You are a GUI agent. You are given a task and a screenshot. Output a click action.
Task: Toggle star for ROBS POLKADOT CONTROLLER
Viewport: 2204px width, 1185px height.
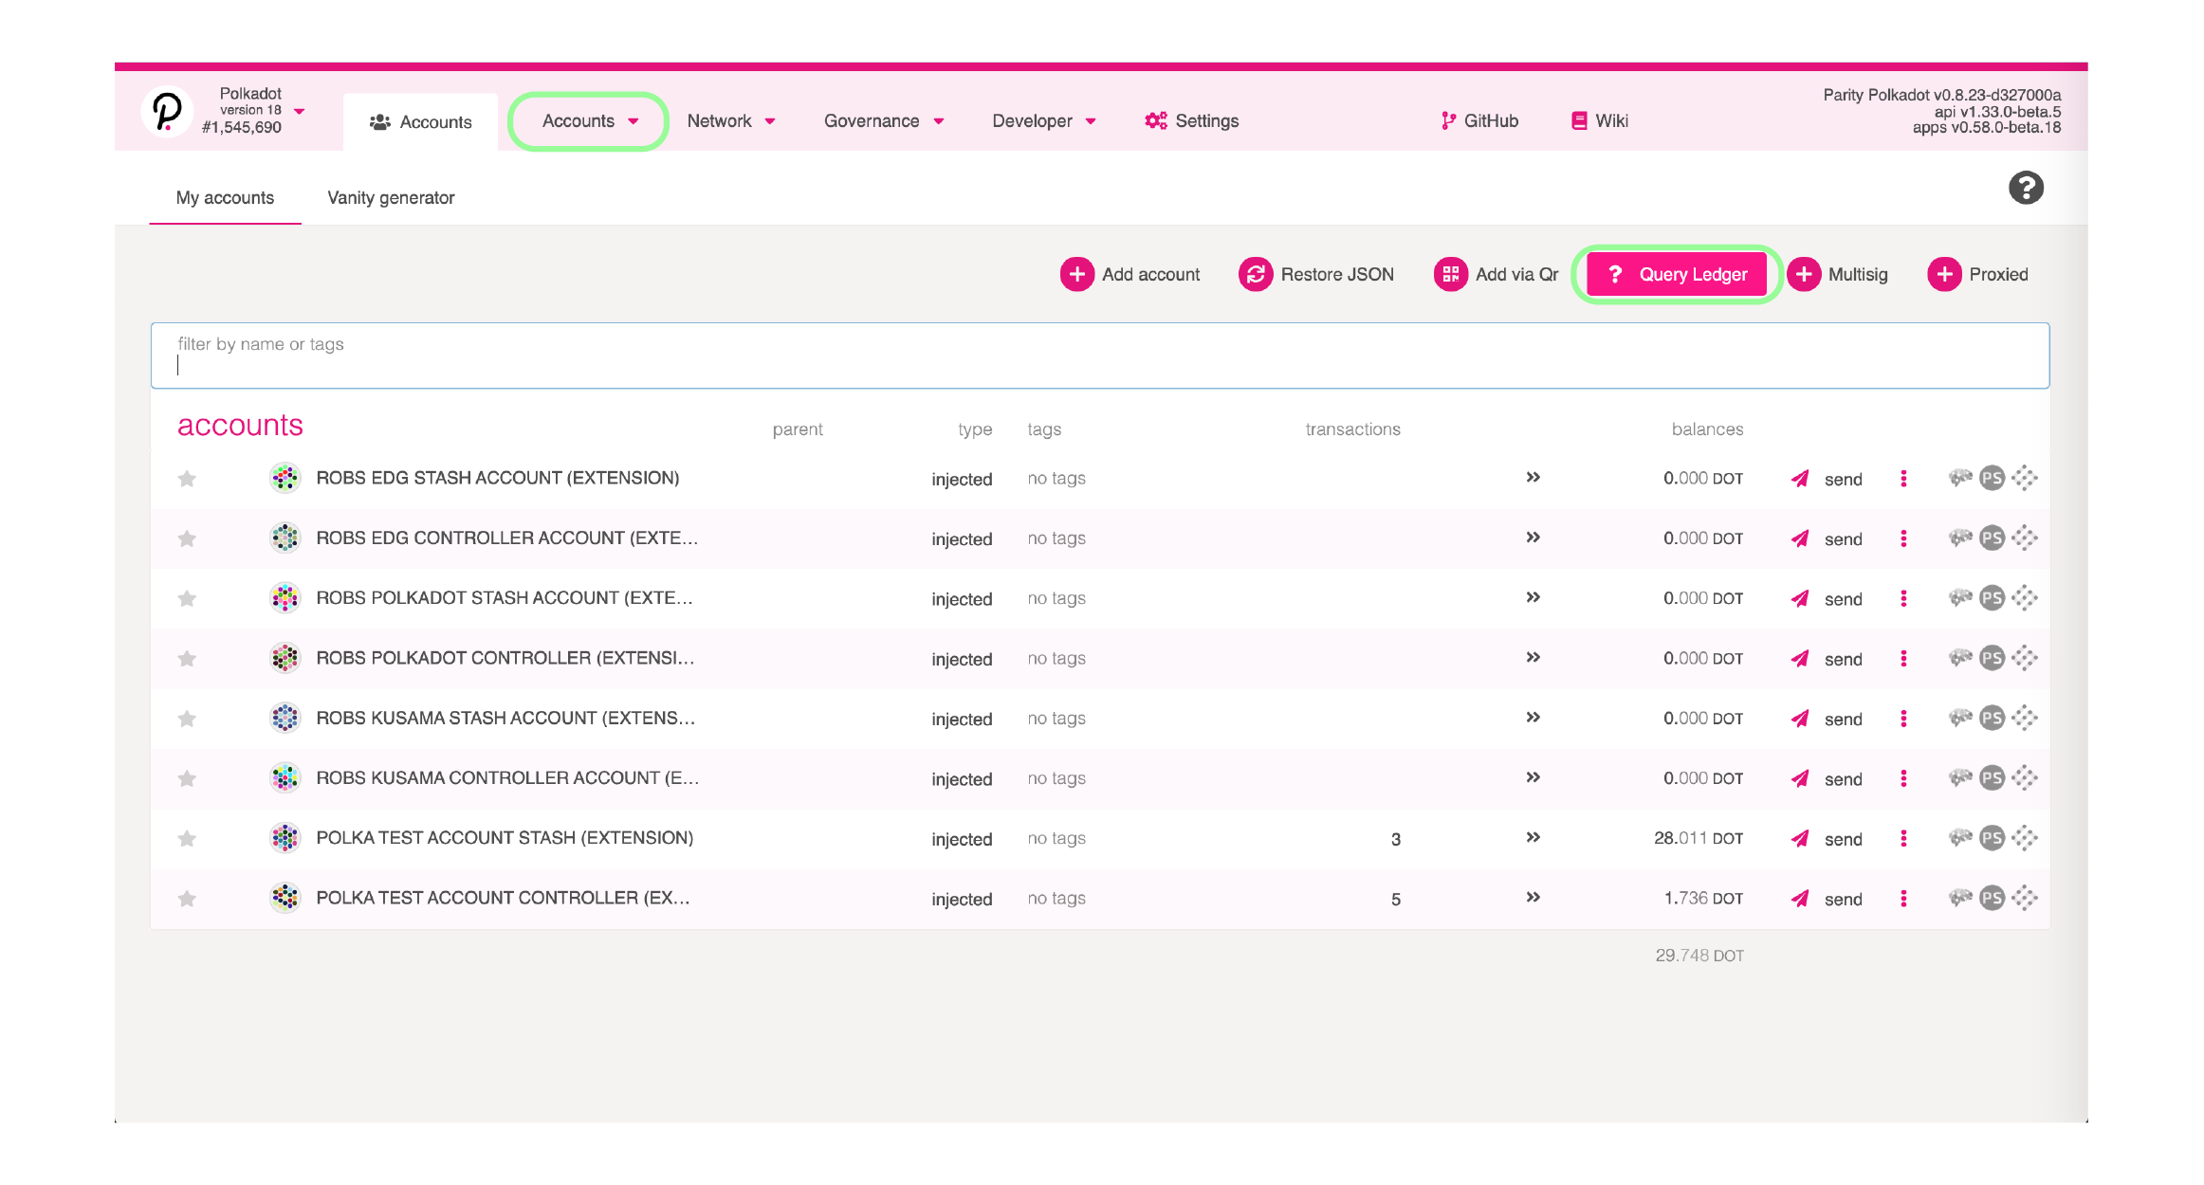(x=187, y=659)
